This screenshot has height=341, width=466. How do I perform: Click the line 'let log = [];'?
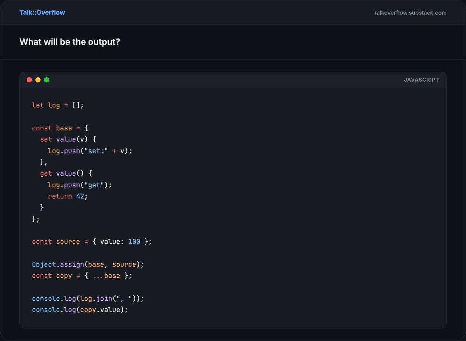click(58, 105)
